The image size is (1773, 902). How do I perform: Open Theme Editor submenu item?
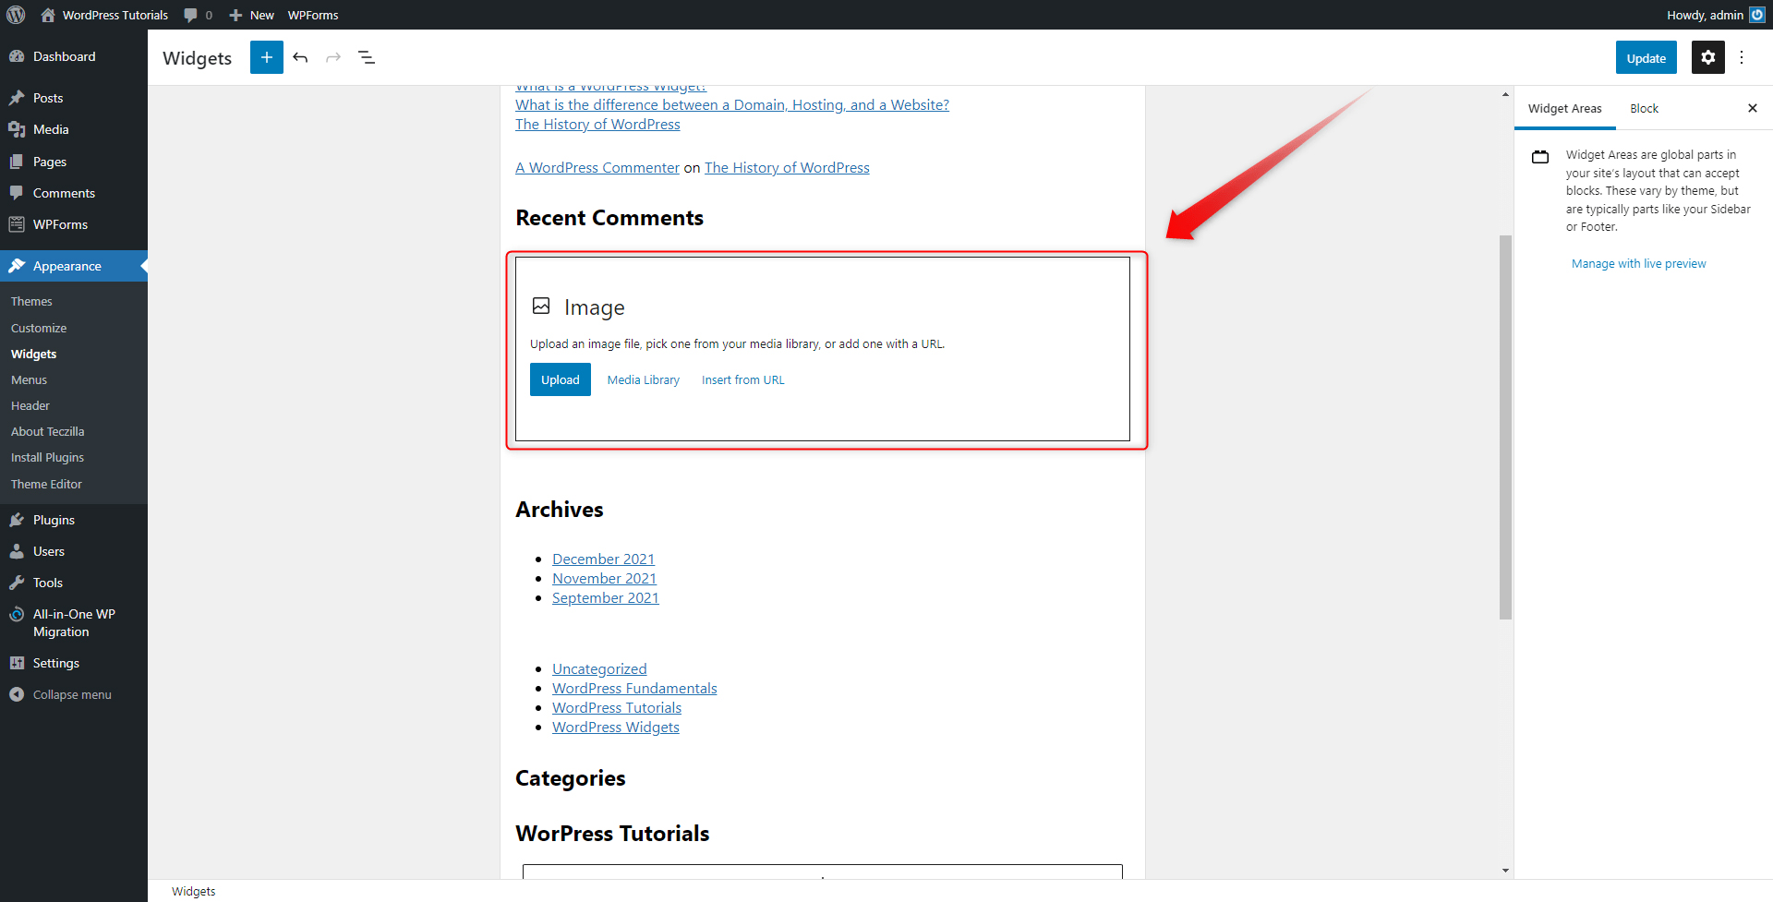coord(46,484)
